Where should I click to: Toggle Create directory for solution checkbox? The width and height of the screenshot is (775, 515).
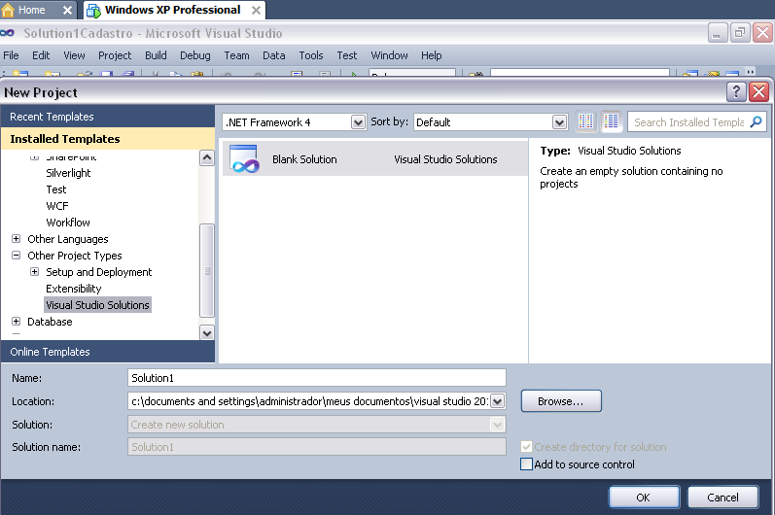click(526, 447)
